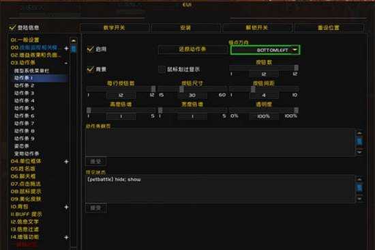Select 05.姓名版 in the sidebar
Screen dimensions: 375x250
23,169
